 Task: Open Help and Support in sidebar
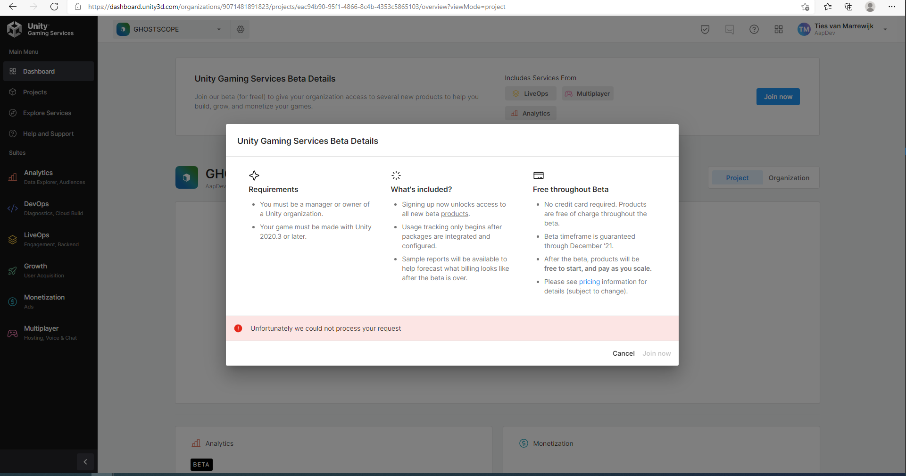pos(49,134)
